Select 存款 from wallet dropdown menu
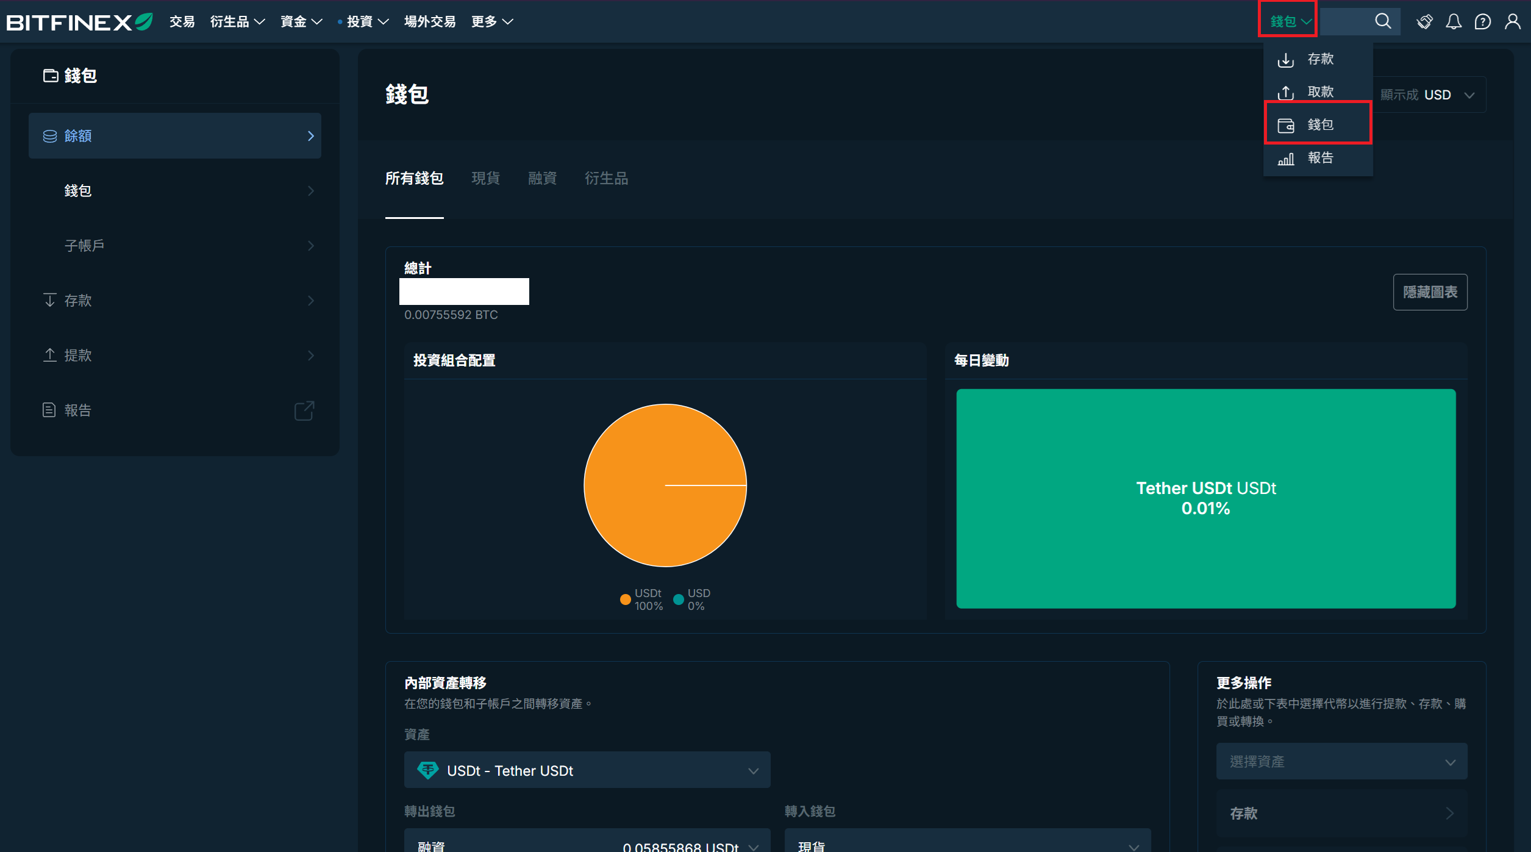 pyautogui.click(x=1318, y=60)
